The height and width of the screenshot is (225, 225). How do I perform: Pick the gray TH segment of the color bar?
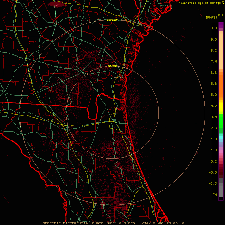click(221, 192)
